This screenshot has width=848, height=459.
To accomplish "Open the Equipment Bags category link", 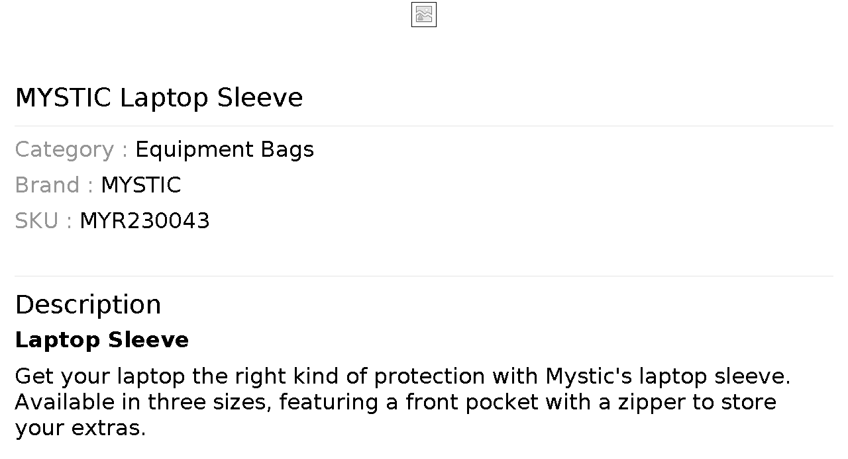I will [224, 149].
